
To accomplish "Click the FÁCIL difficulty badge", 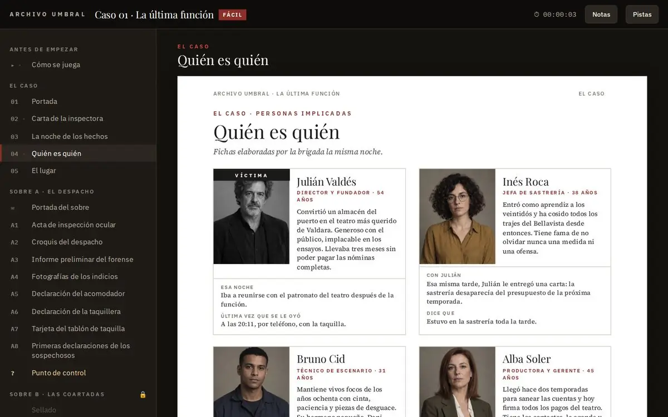I will pos(232,15).
